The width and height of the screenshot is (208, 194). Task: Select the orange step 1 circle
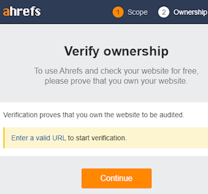tap(118, 12)
